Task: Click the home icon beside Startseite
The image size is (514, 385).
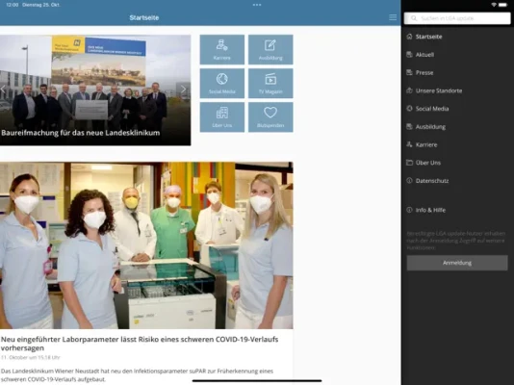Action: point(409,37)
